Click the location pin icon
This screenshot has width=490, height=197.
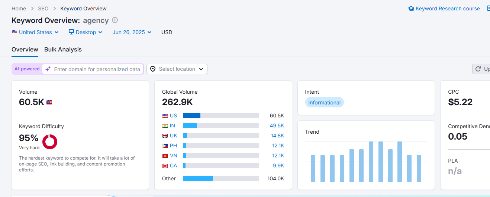click(153, 69)
